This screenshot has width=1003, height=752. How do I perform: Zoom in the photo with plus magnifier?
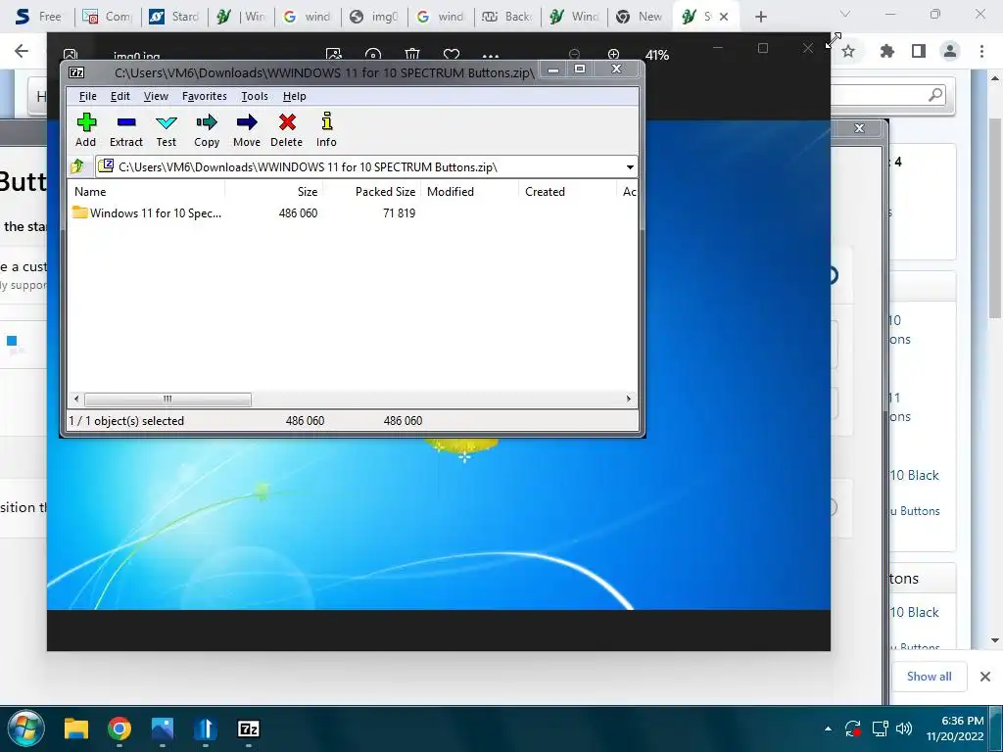[x=613, y=55]
